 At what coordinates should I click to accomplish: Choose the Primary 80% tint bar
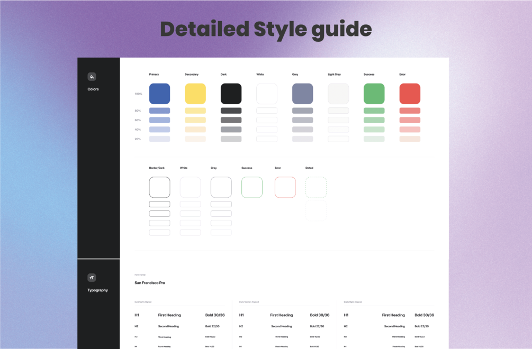159,111
